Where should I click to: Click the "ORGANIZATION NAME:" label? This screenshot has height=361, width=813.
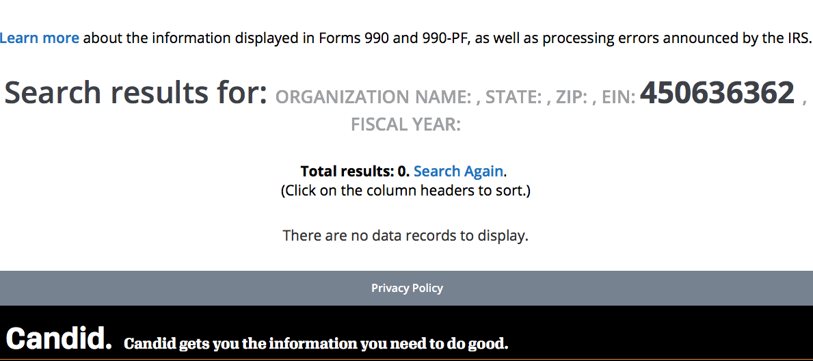click(x=373, y=98)
